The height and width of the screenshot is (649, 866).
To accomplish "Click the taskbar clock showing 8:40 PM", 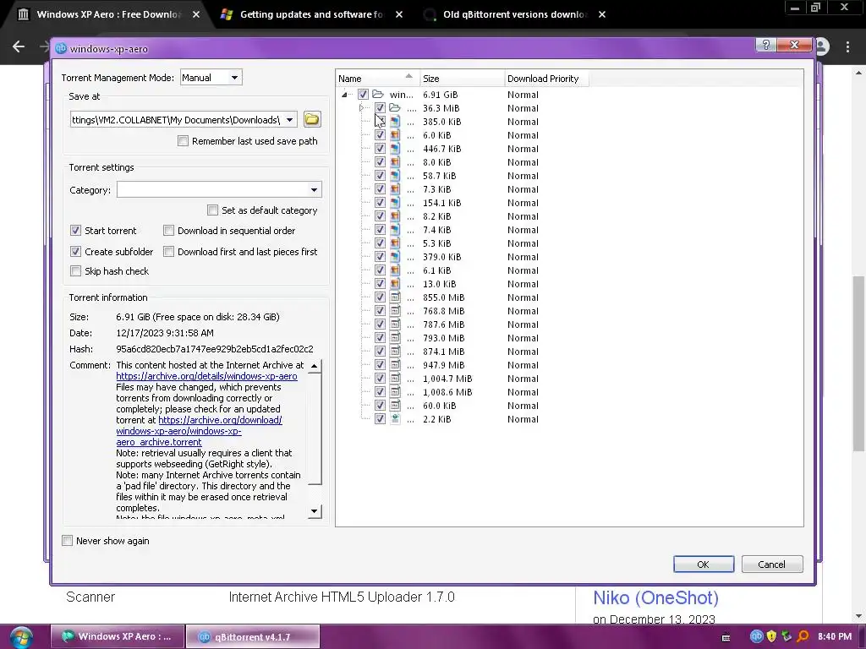I will point(835,636).
